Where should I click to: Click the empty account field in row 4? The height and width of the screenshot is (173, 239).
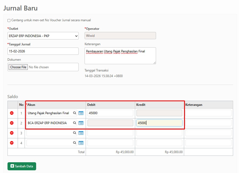click(50, 143)
